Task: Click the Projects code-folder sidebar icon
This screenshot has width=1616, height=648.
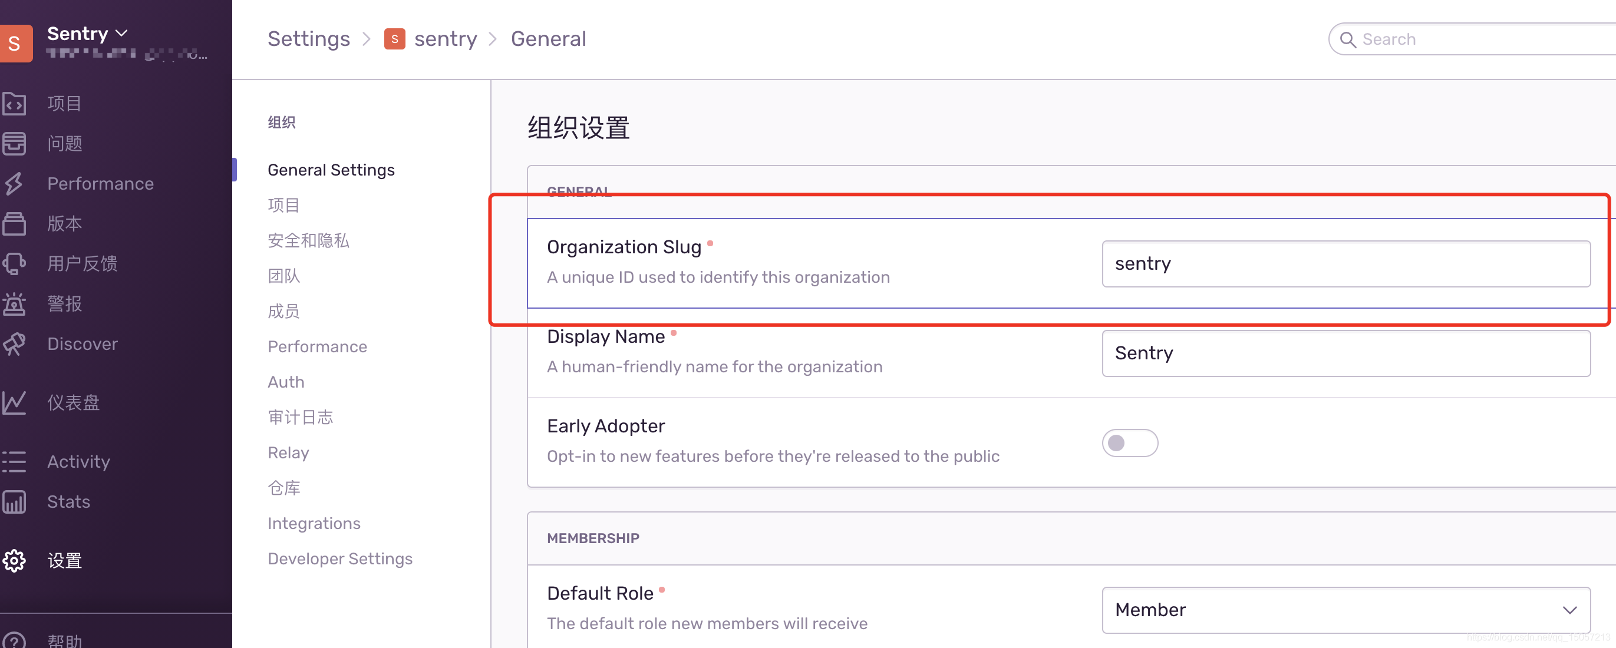Action: coord(14,104)
